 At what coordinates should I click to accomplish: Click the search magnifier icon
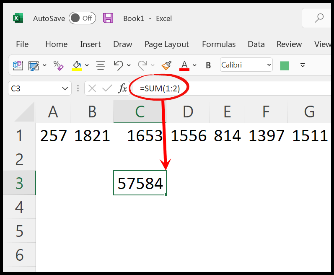pos(319,18)
